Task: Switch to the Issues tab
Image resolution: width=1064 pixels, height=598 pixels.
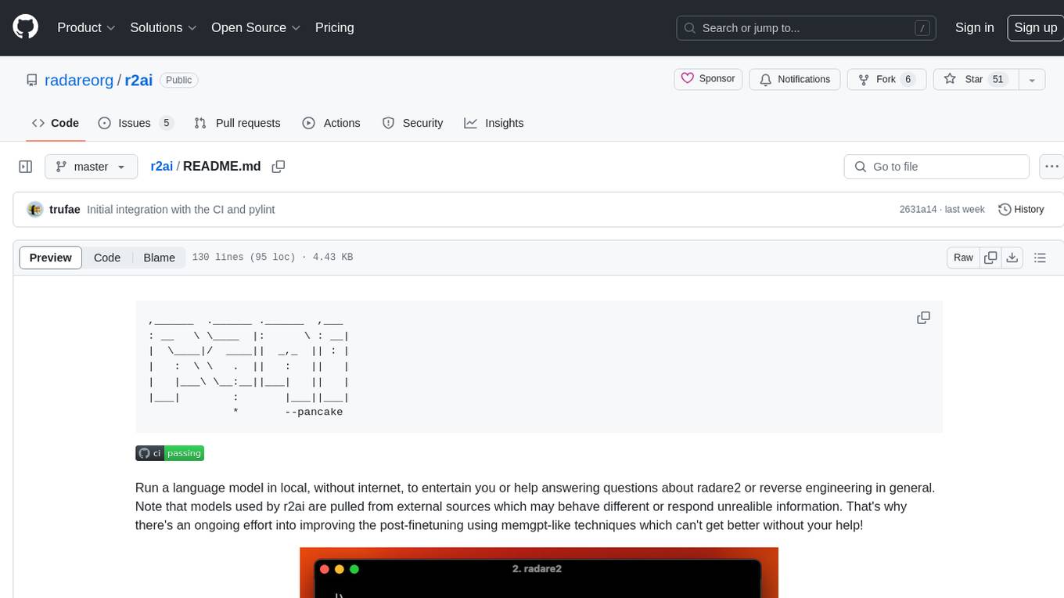Action: [x=135, y=123]
